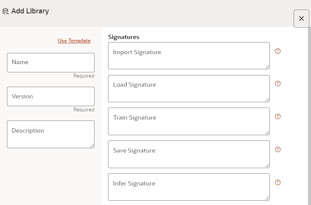This screenshot has width=311, height=205.
Task: Click into the Description text area
Action: pos(51,134)
